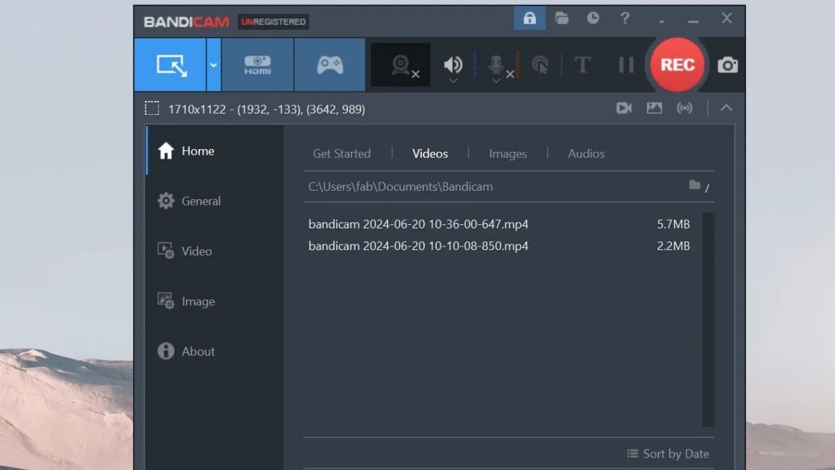The height and width of the screenshot is (470, 835).
Task: Toggle speaker sound recording
Action: coord(453,64)
